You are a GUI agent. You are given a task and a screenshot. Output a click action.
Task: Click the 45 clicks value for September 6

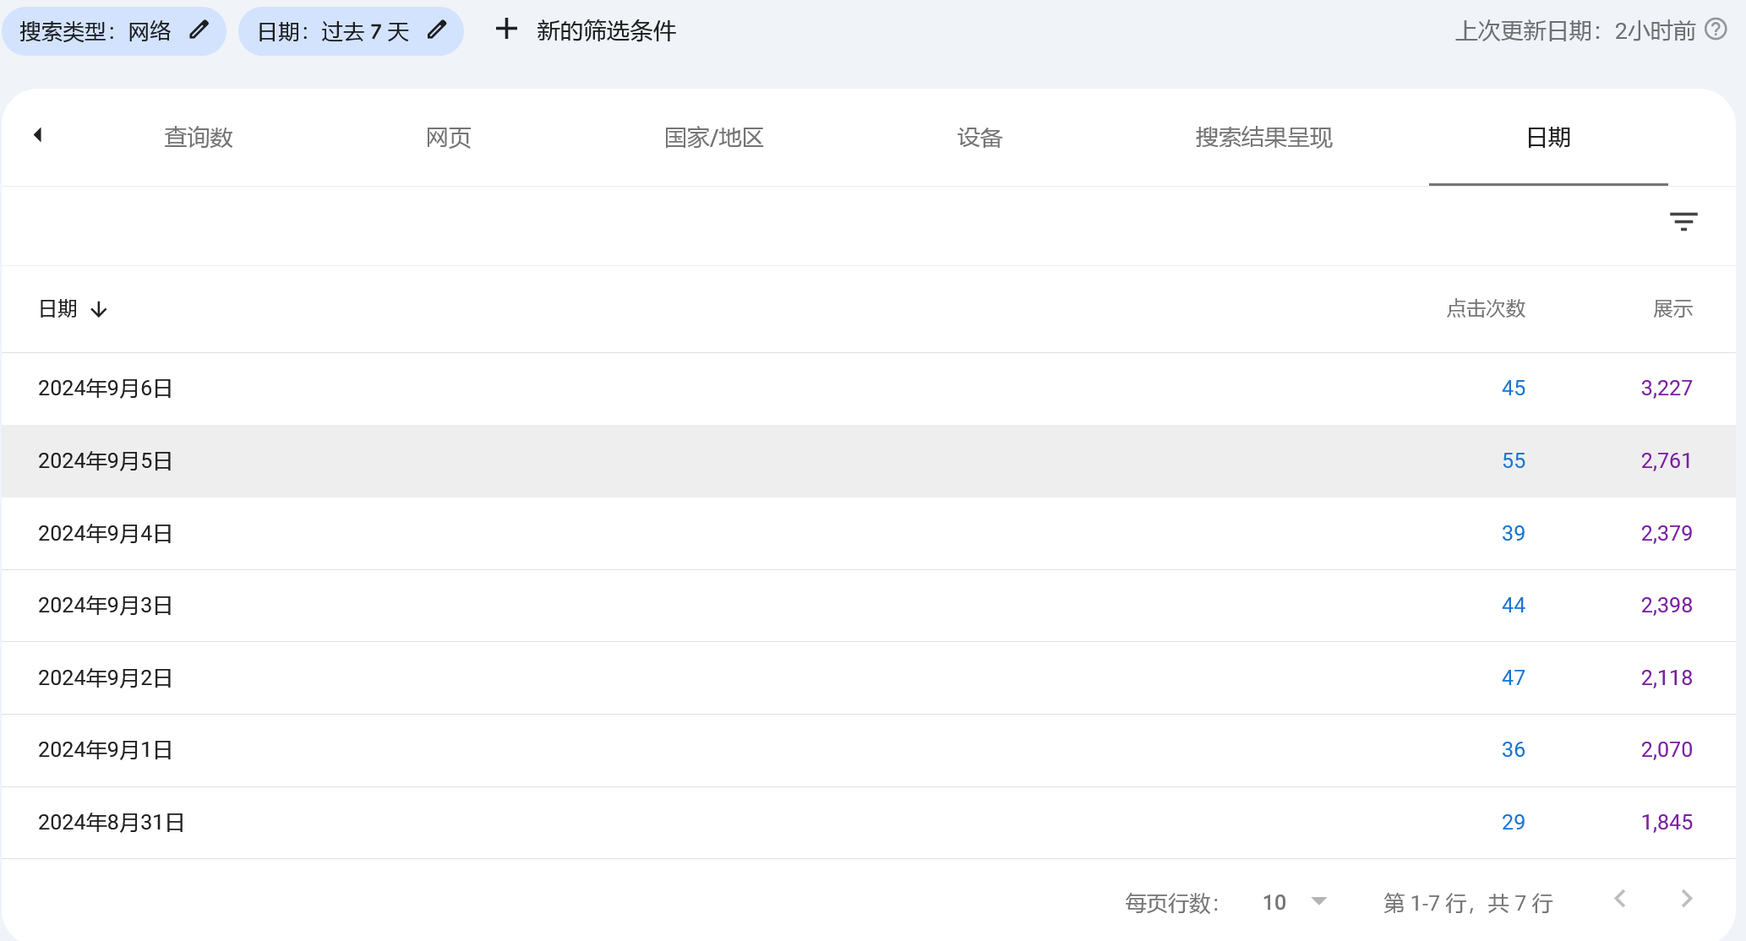coord(1513,389)
